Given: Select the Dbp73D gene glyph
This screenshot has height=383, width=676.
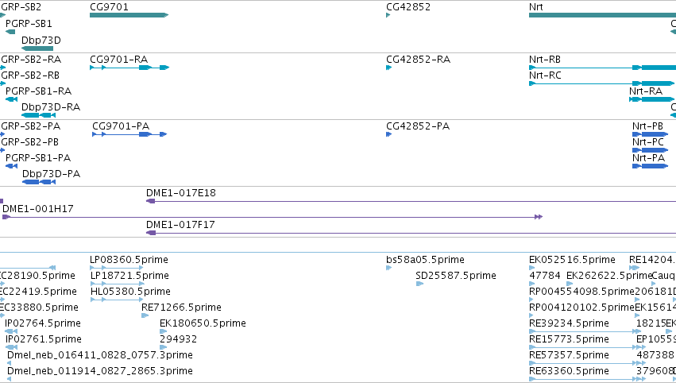Looking at the screenshot, I should [37, 48].
